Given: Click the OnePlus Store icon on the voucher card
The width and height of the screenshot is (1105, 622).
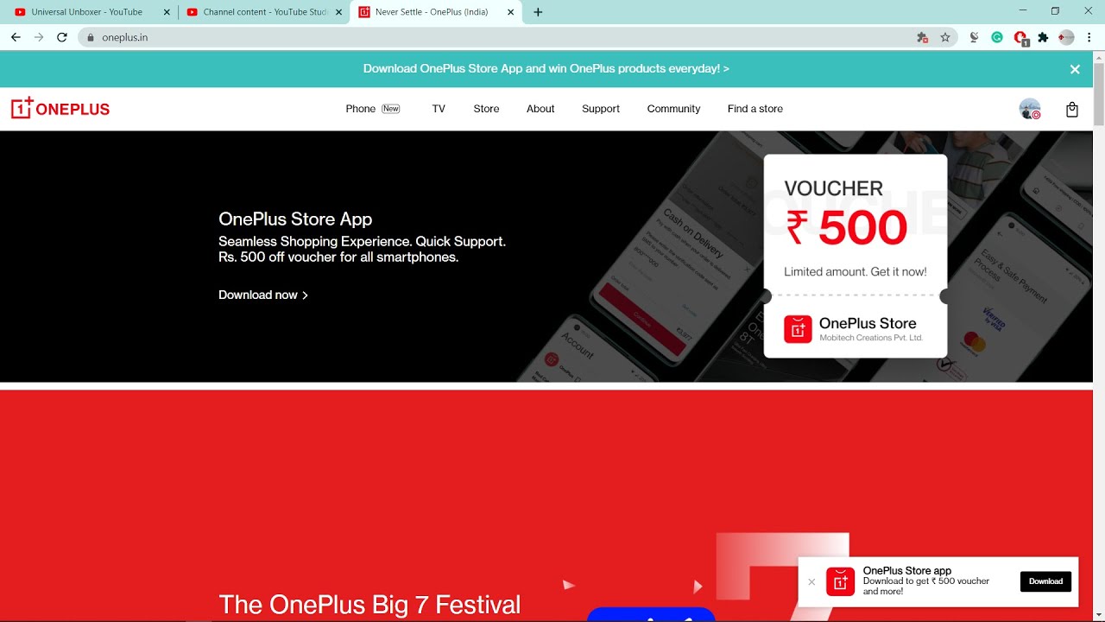Looking at the screenshot, I should pyautogui.click(x=798, y=329).
